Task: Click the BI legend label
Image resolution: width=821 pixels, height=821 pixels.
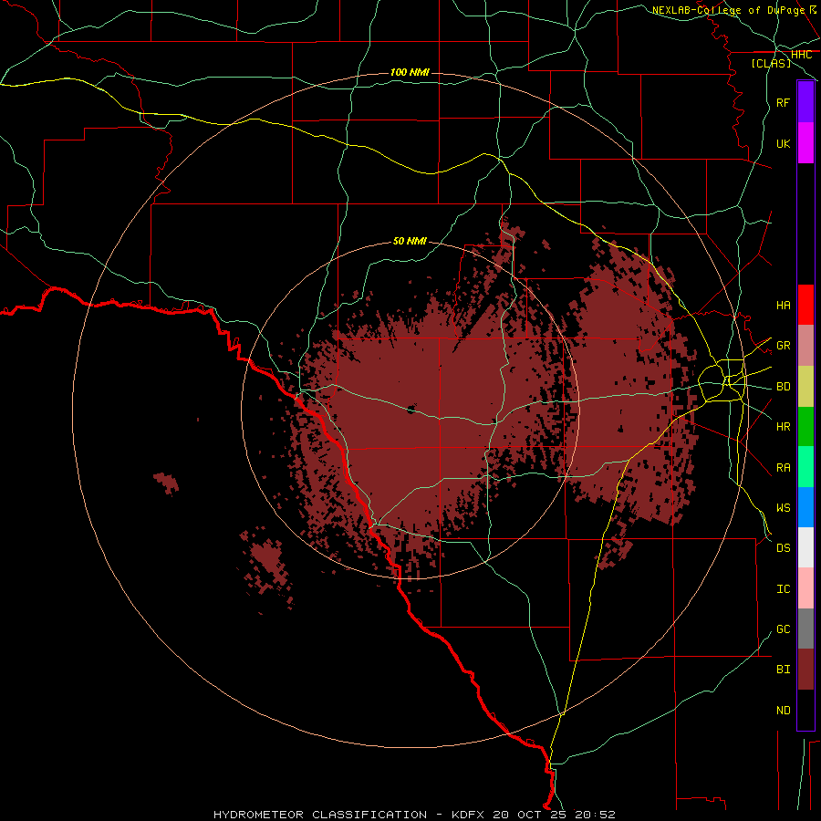Action: [783, 670]
